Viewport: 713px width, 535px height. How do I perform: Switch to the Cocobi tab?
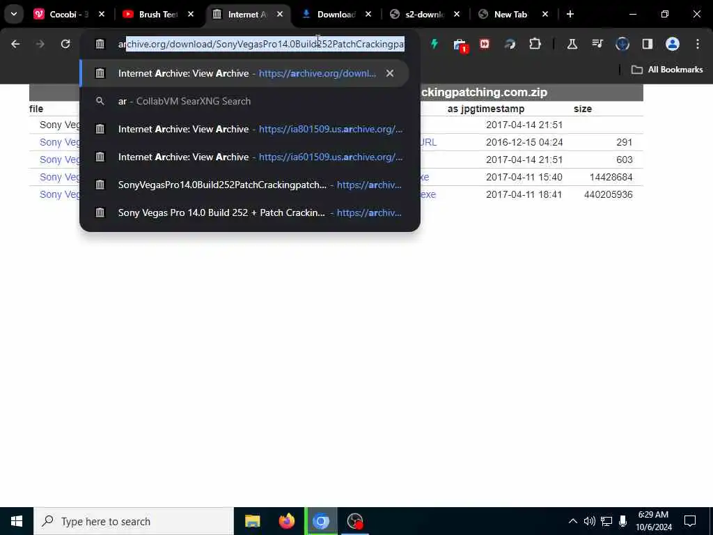[x=68, y=14]
